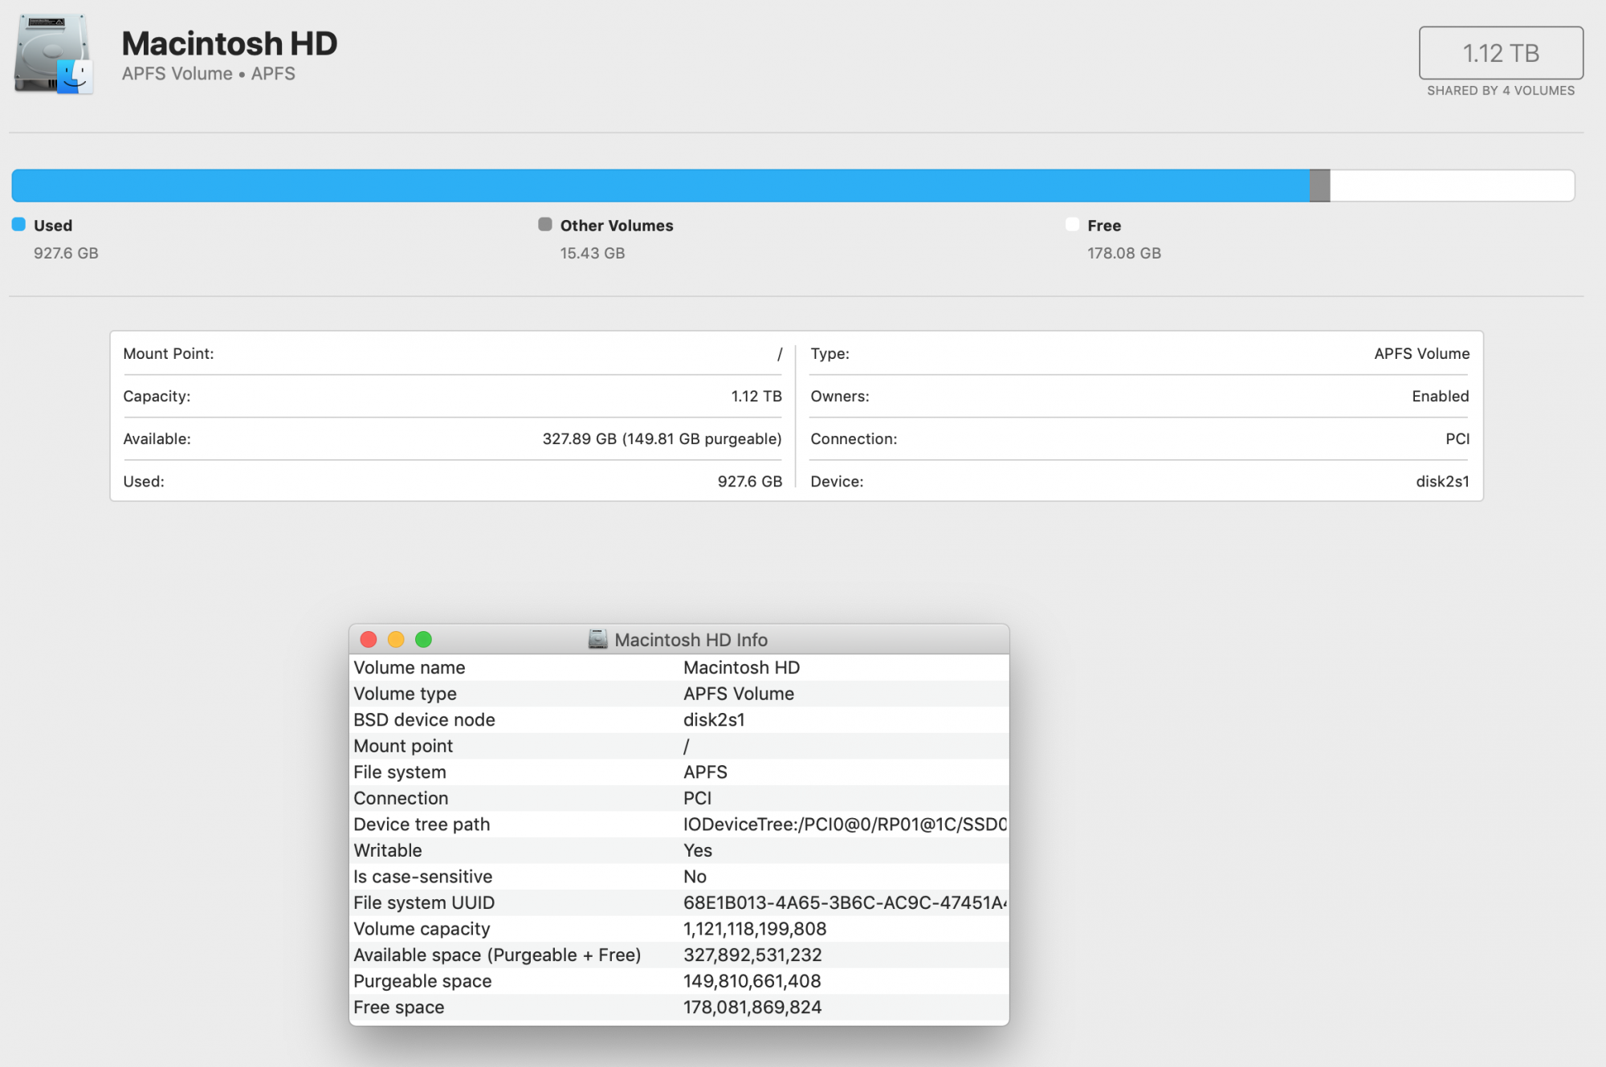The image size is (1606, 1067).
Task: Click the 178.08 GB Free value
Action: pos(1124,253)
